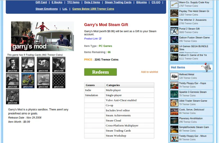
Task: Open the first trading card with grinning man
Action: (13, 64)
